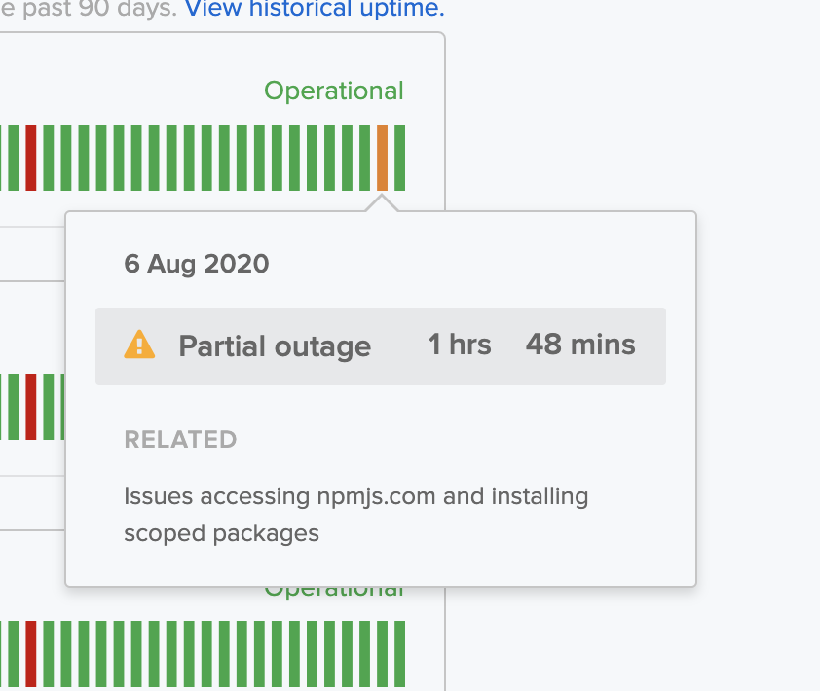The height and width of the screenshot is (691, 820).
Task: Click the last green bar in the top graph
Action: [401, 154]
